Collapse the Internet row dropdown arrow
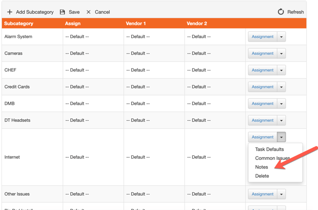Screen dimensions: 318x210 tap(281, 137)
